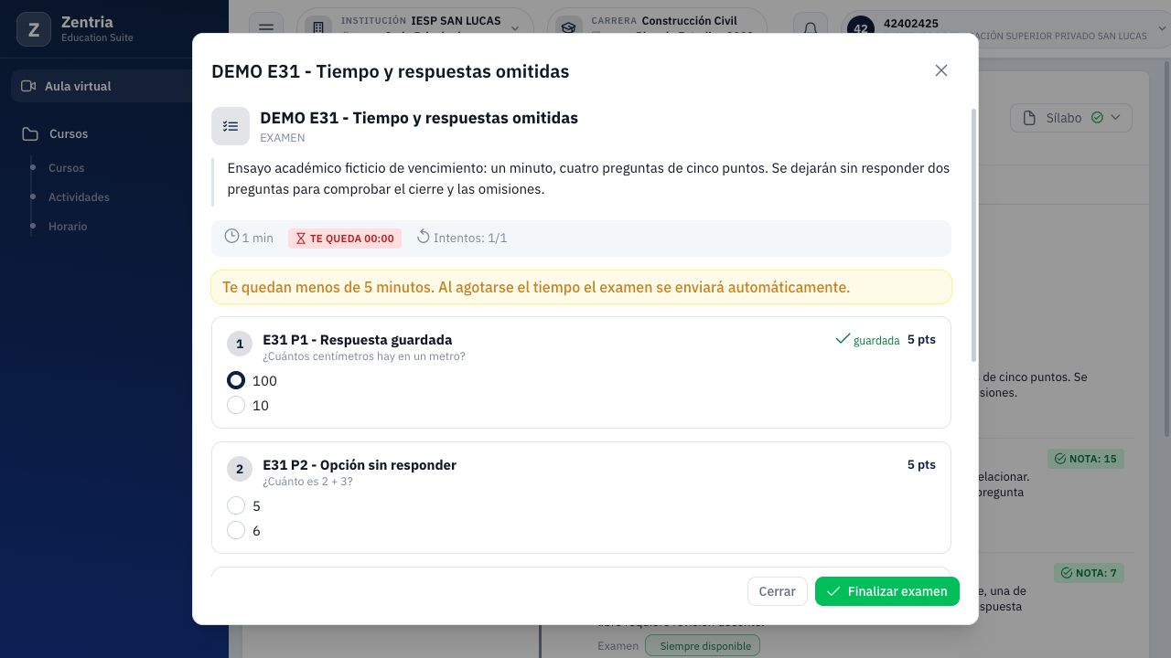1171x658 pixels.
Task: Open the Carrera Construcción Civil selector
Action: (x=656, y=28)
